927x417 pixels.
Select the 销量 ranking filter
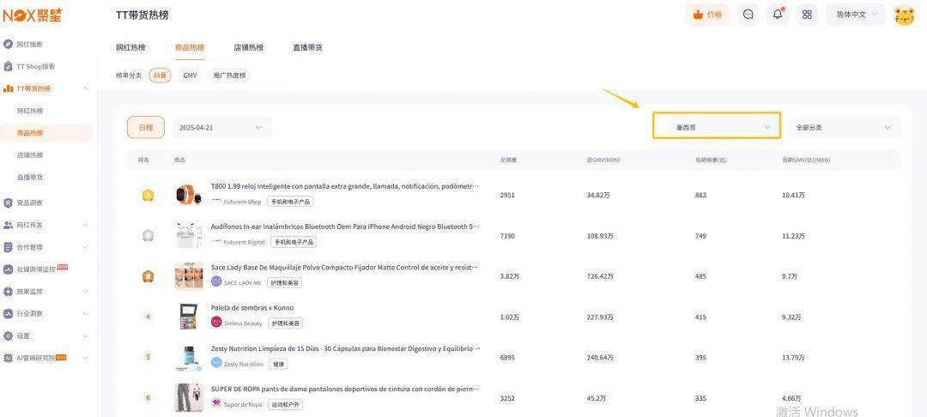[160, 76]
